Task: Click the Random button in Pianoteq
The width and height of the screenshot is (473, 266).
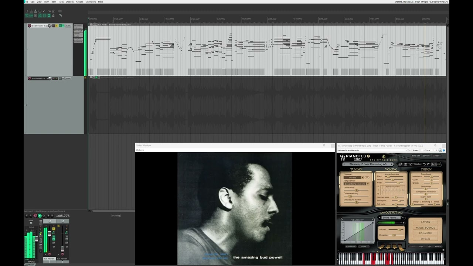Action: (x=418, y=164)
